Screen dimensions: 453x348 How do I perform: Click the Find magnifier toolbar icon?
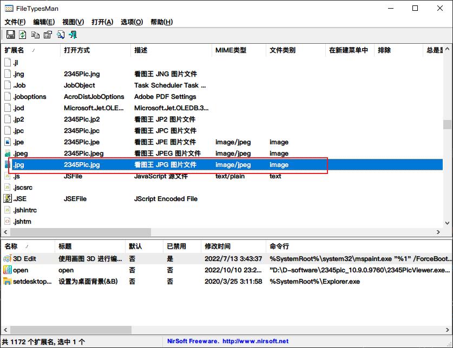click(60, 35)
